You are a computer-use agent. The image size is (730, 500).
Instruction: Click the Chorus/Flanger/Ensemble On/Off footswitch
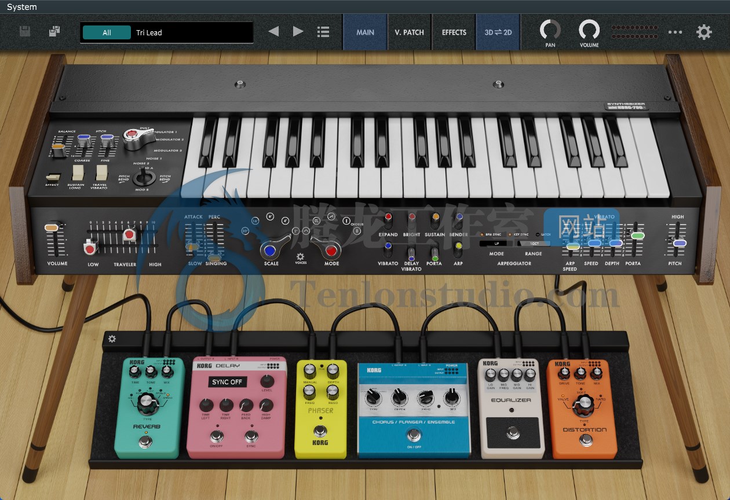pos(414,435)
